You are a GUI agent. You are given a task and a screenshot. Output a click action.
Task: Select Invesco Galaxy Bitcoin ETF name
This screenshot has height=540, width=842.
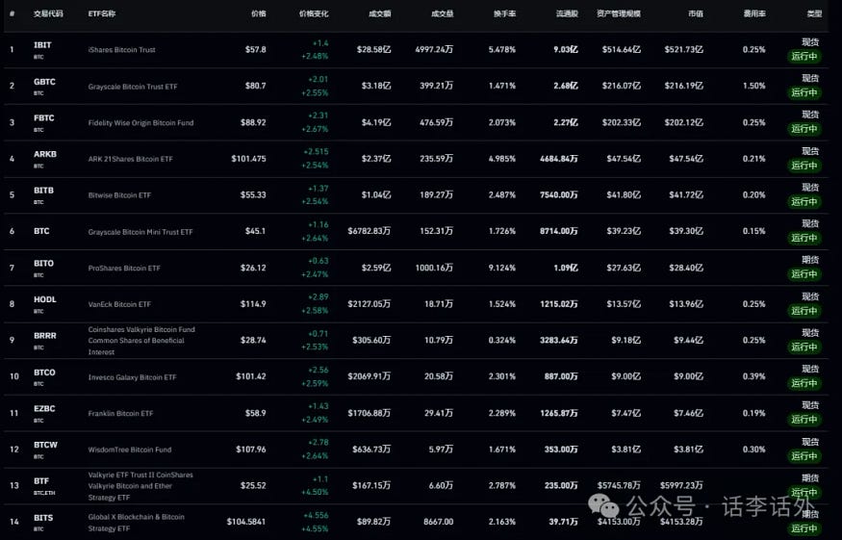coord(132,377)
